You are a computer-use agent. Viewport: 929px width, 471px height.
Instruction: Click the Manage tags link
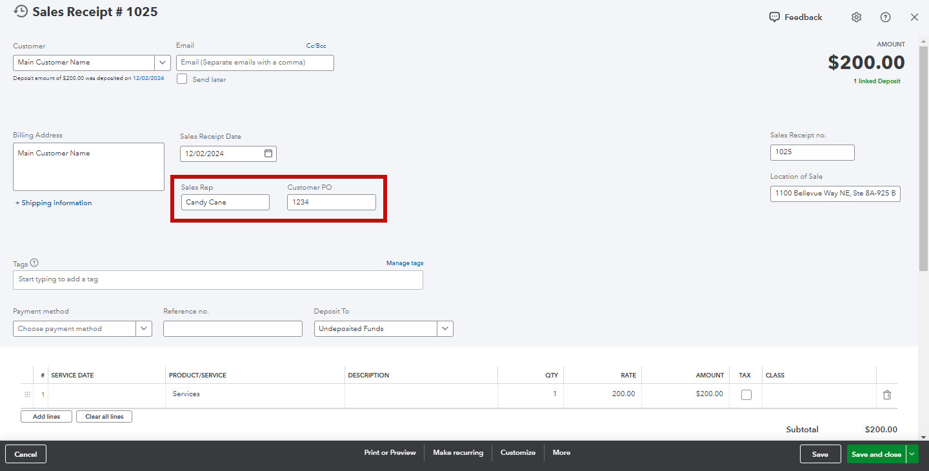(x=405, y=263)
